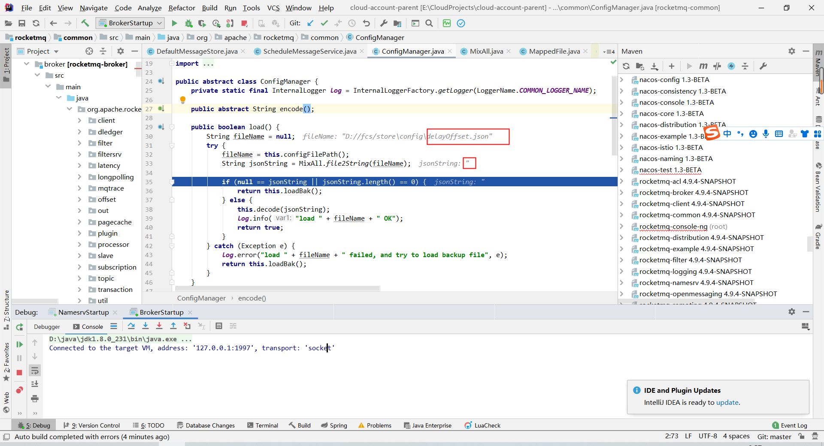This screenshot has height=446, width=824.
Task: Open Project view type dropdown
Action: [x=56, y=52]
